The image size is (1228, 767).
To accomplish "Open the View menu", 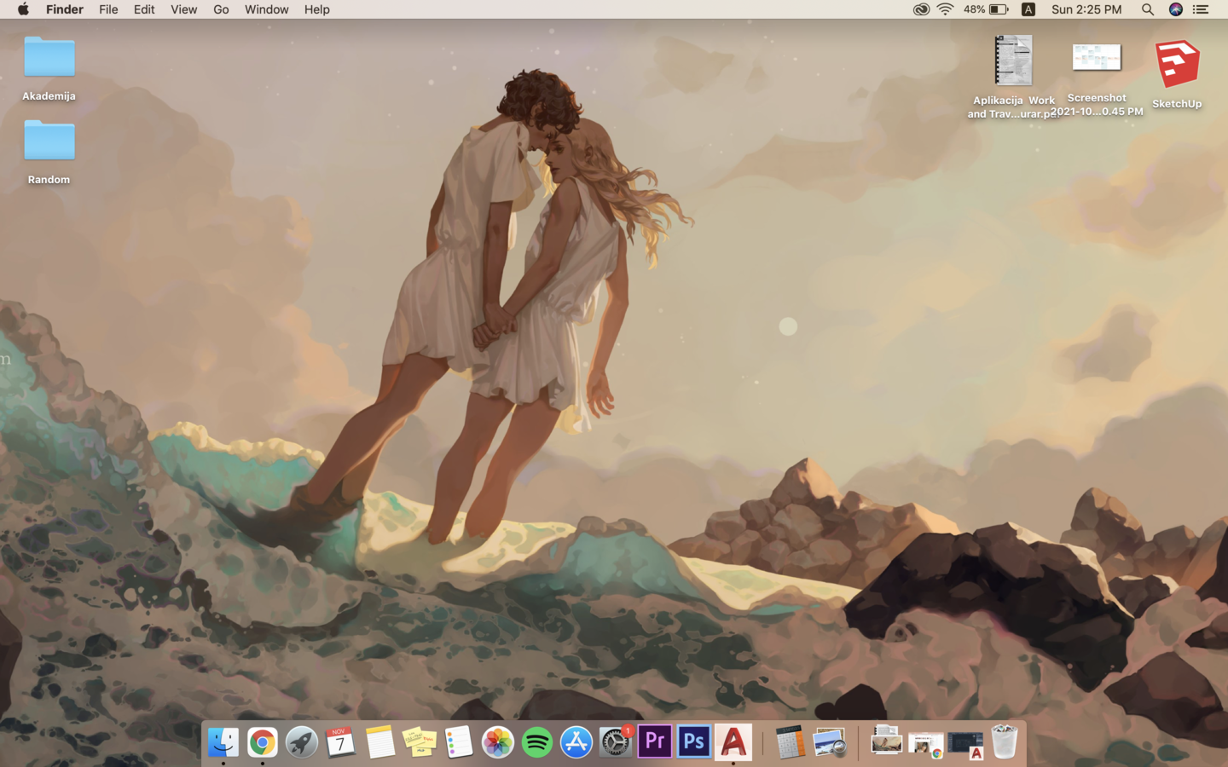I will (x=184, y=9).
